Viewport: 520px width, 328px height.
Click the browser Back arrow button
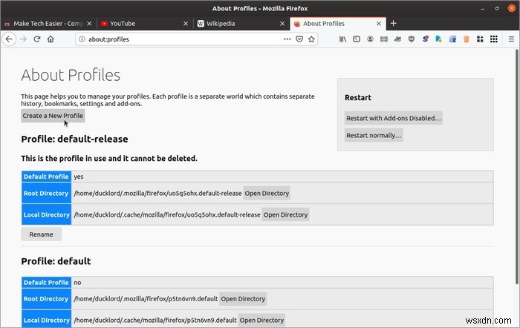click(8, 39)
